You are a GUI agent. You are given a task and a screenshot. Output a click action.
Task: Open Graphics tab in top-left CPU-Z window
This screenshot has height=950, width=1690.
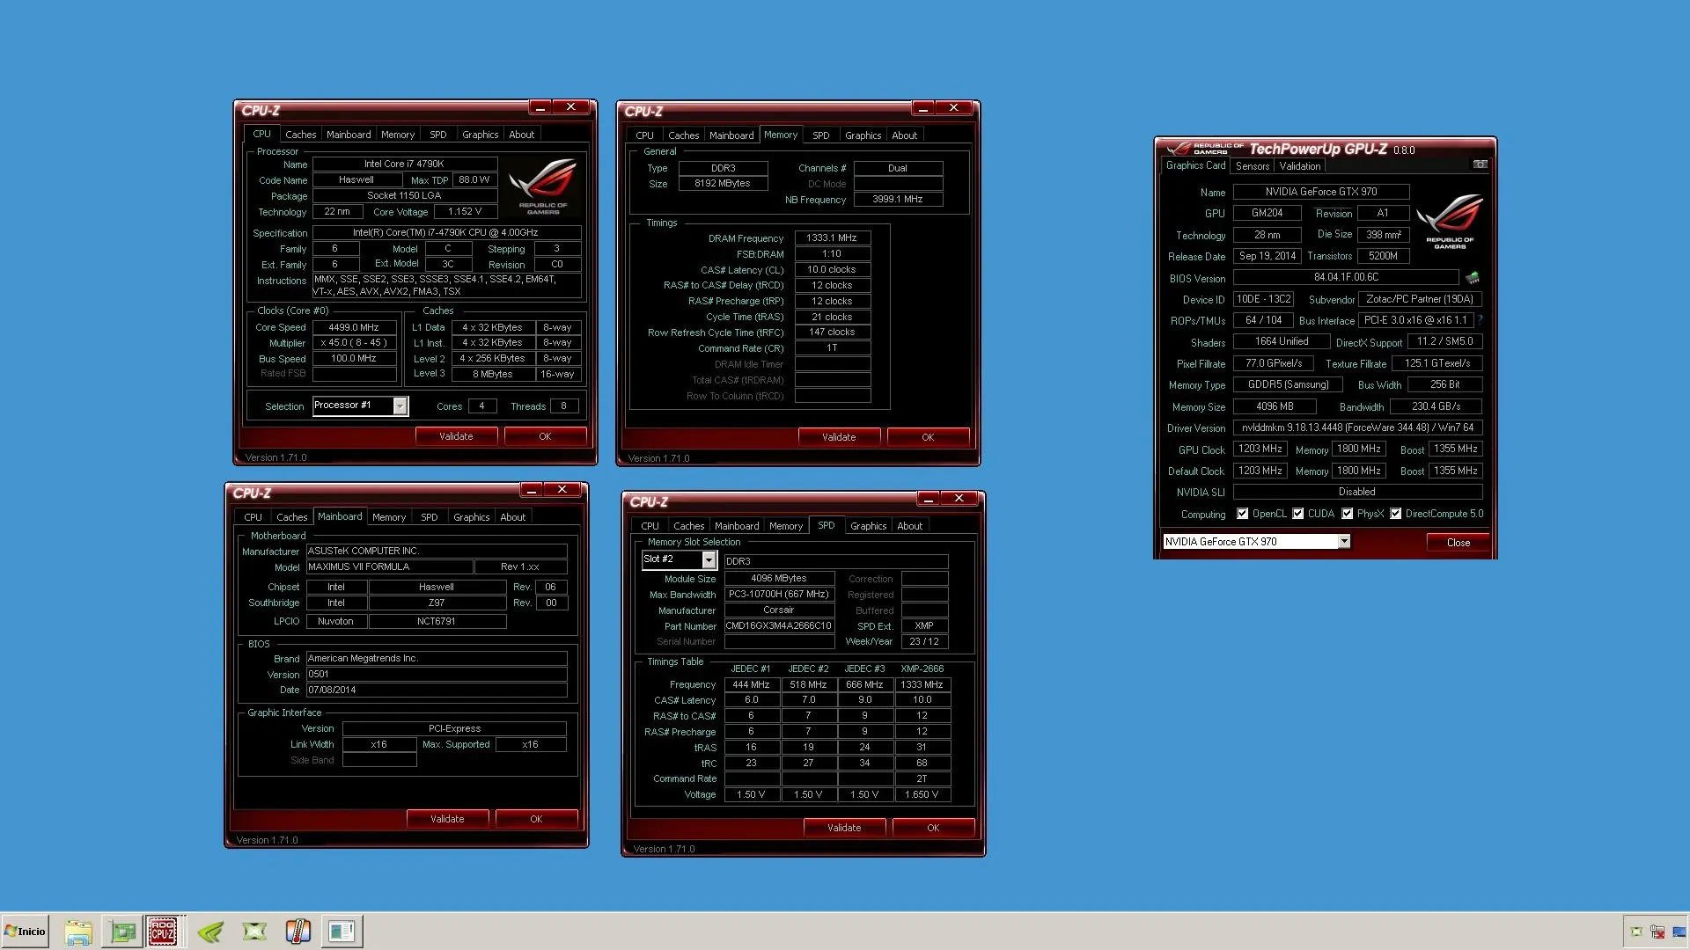click(480, 135)
